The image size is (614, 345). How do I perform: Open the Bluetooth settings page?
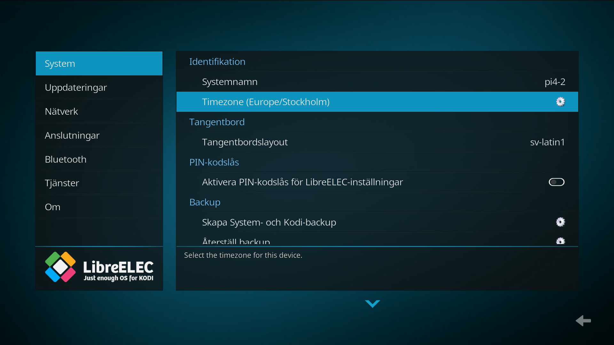99,159
